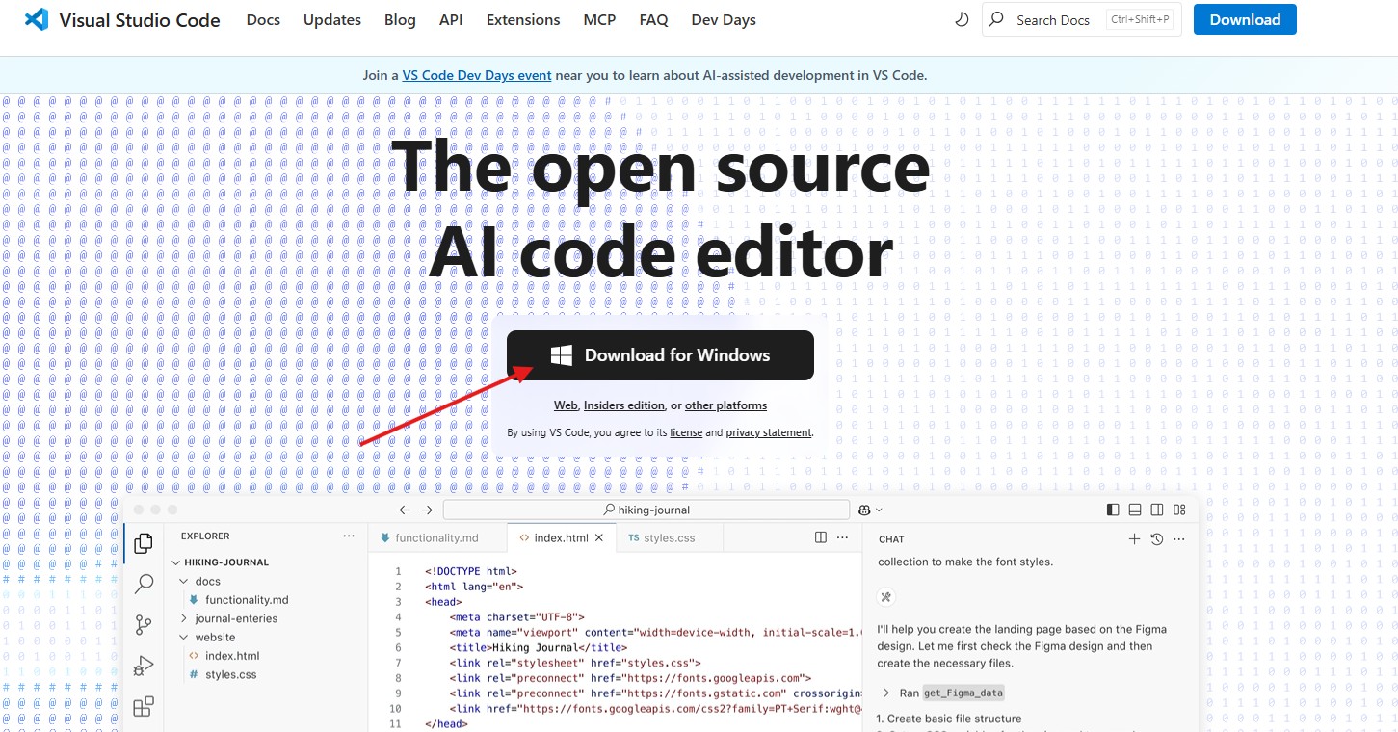This screenshot has height=732, width=1398.
Task: Open the Run and Debug icon in the activity bar
Action: coord(144,666)
